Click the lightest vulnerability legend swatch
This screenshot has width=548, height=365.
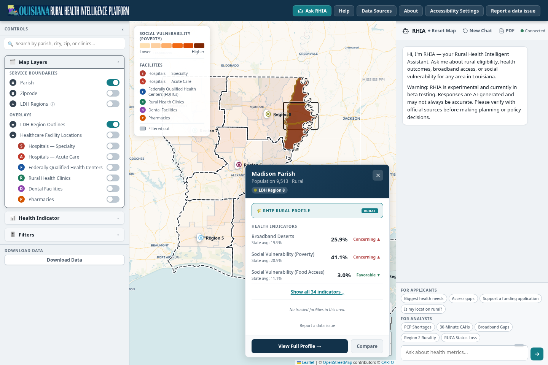pos(145,46)
